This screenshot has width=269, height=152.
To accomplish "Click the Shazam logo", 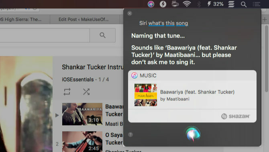I will point(235,116).
